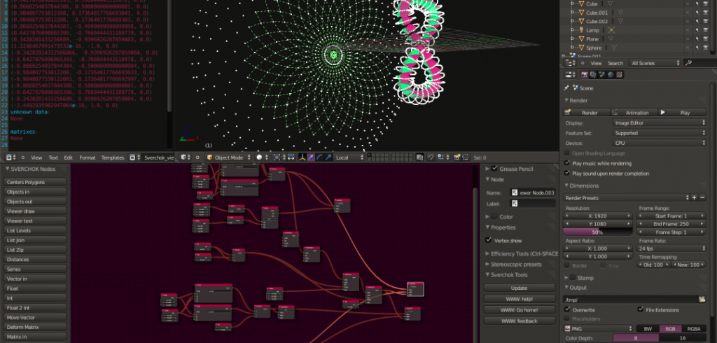Click the translate manipulator arrow icon
Image resolution: width=717 pixels, height=343 pixels.
point(312,157)
